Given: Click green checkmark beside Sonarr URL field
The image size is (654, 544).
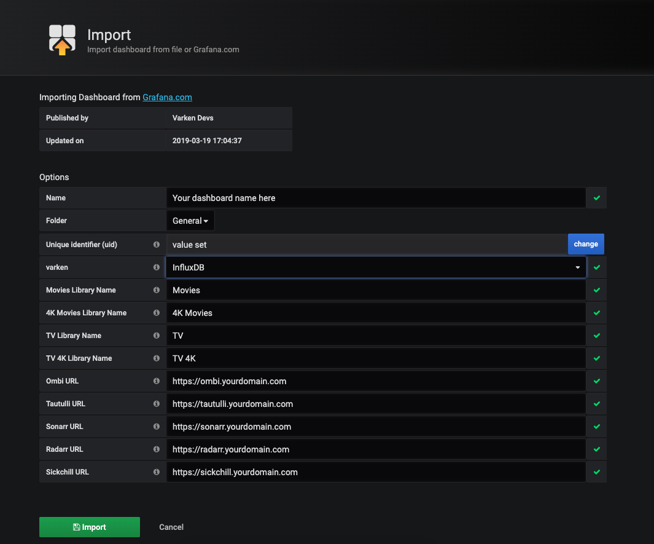Looking at the screenshot, I should [x=597, y=427].
